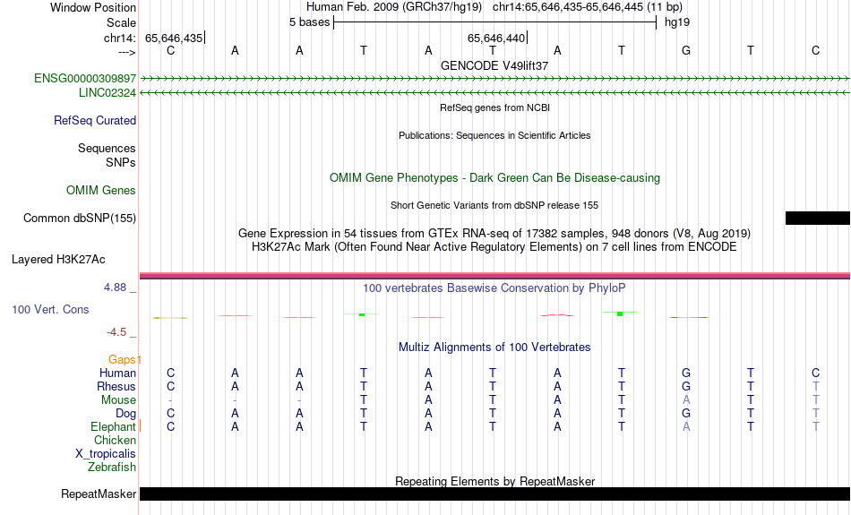Click Short Genetic Variants from dbSNP title

(494, 205)
